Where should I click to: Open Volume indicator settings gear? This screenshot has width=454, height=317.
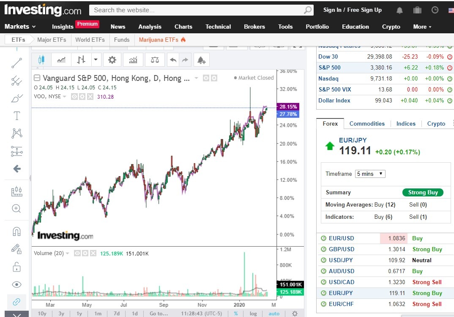point(85,253)
